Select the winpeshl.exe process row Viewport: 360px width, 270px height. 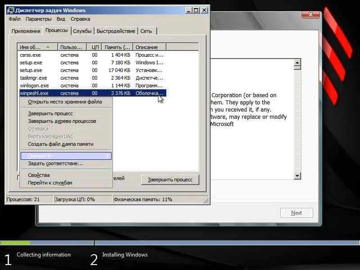click(x=92, y=93)
